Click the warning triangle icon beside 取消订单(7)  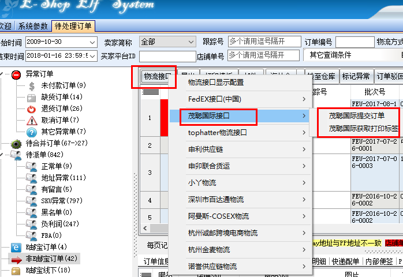click(32, 121)
